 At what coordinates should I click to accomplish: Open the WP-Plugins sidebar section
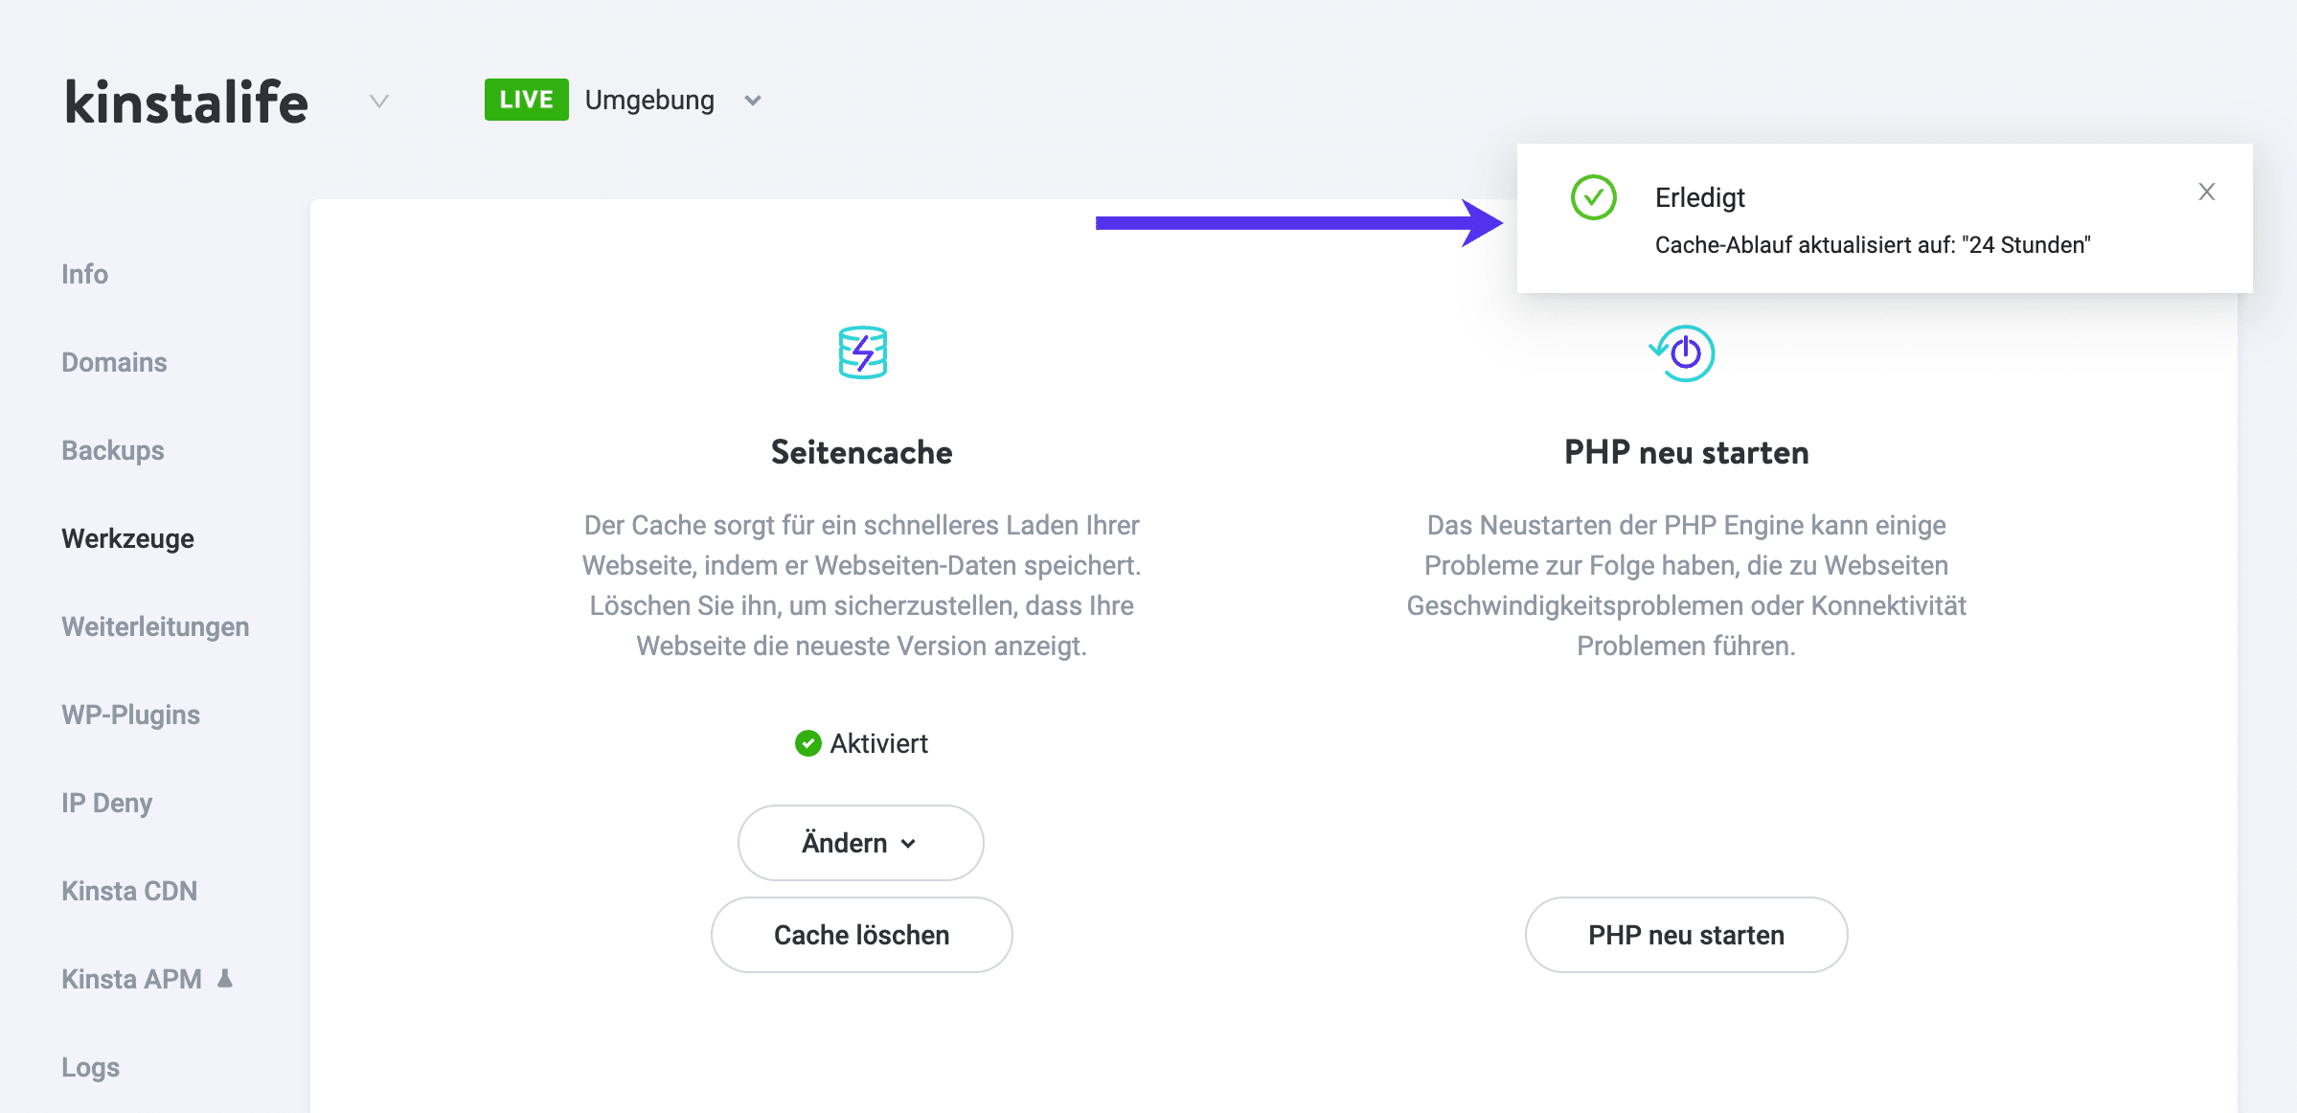[x=130, y=715]
